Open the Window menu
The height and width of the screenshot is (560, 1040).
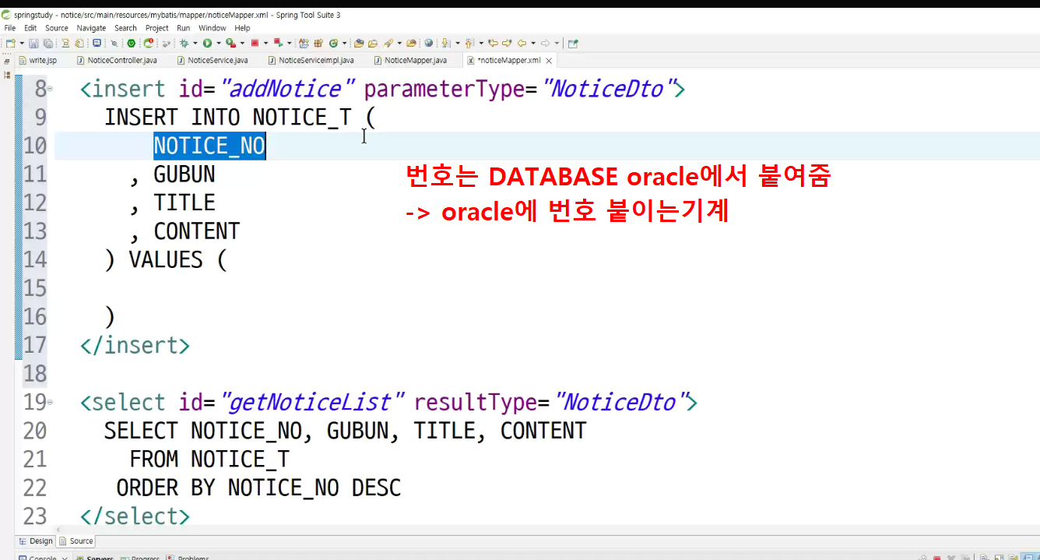coord(212,28)
